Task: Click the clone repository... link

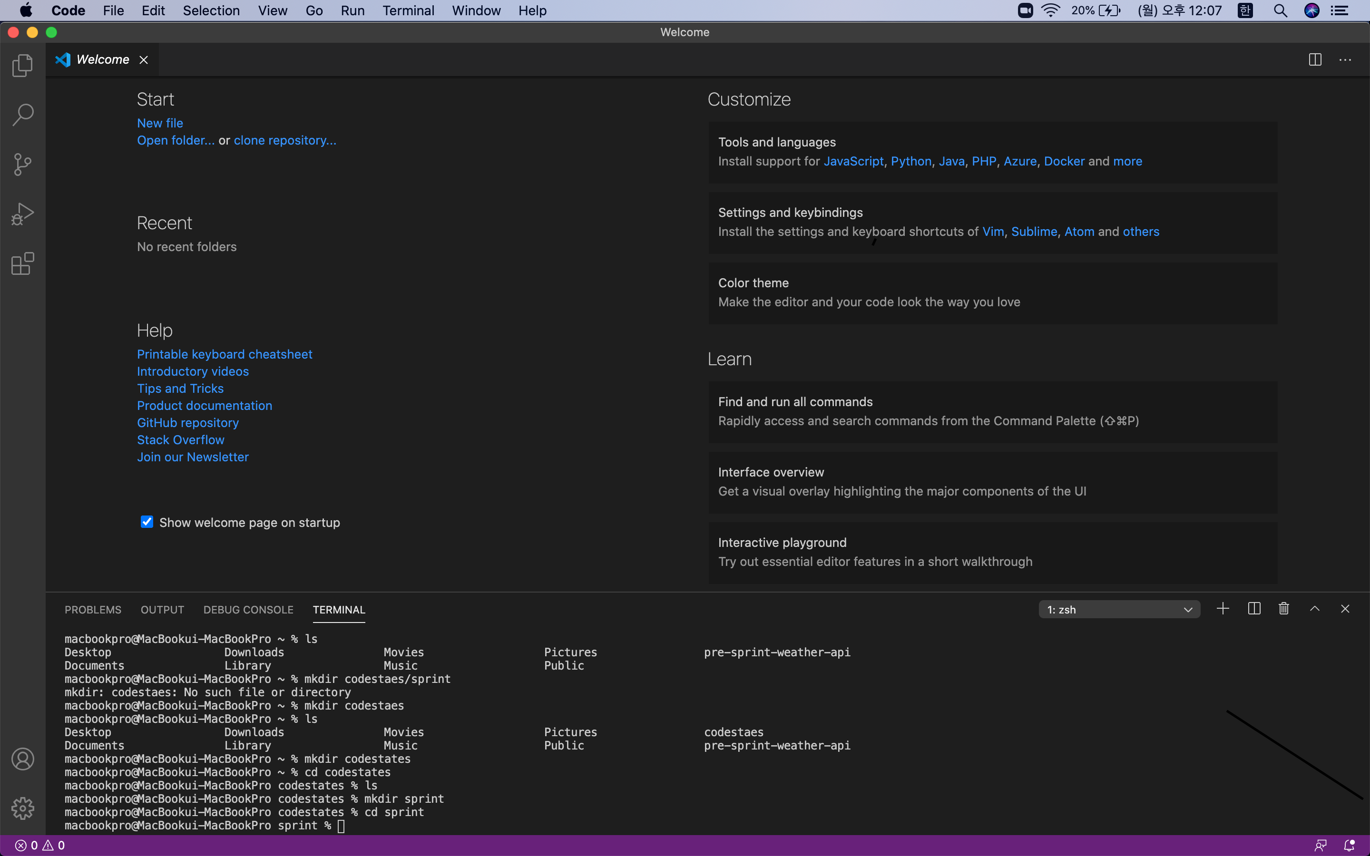Action: pos(285,140)
